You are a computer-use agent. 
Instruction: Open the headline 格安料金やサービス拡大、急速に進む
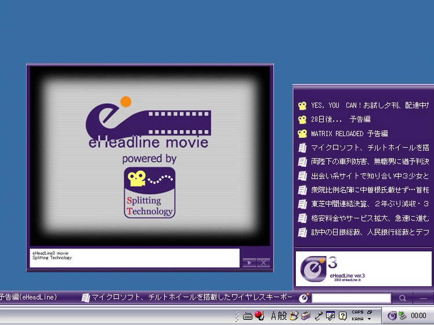pyautogui.click(x=370, y=218)
